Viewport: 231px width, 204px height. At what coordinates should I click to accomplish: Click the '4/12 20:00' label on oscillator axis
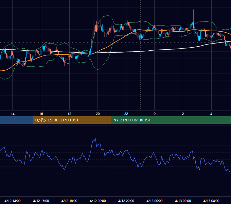pyautogui.click(x=98, y=201)
